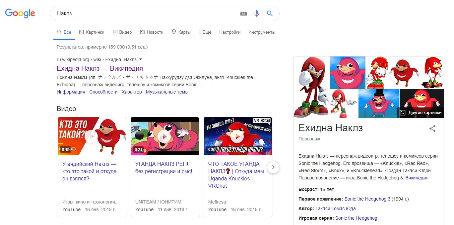Click the ru.wikipedia.org breadcrumb URL

[97, 59]
